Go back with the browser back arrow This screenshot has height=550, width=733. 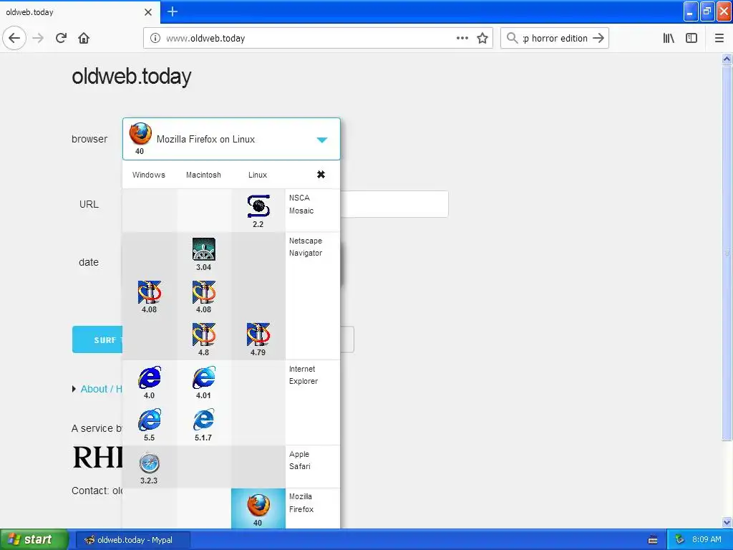tap(14, 38)
